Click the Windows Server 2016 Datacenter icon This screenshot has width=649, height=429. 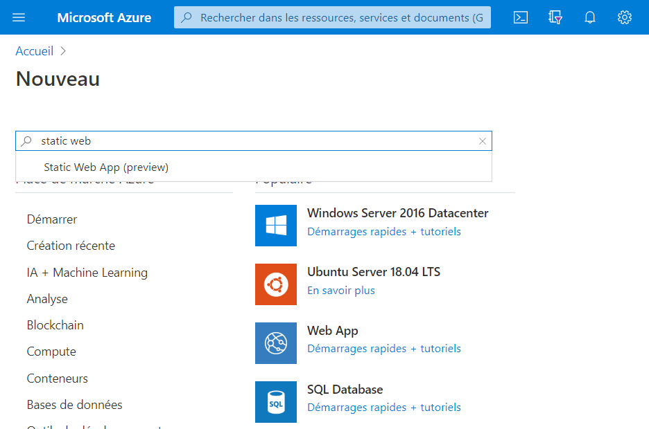(x=276, y=226)
